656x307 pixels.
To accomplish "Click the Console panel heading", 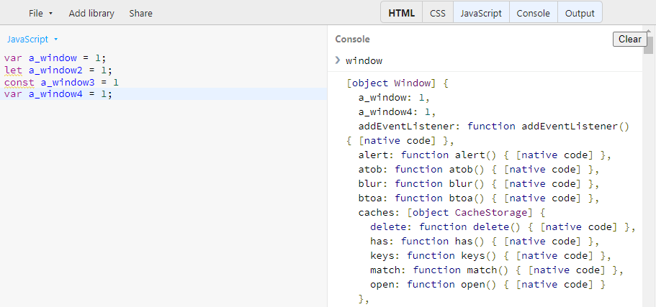I will click(352, 40).
